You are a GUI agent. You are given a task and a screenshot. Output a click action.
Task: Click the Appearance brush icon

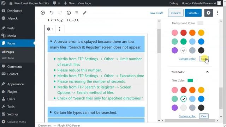[4, 84]
